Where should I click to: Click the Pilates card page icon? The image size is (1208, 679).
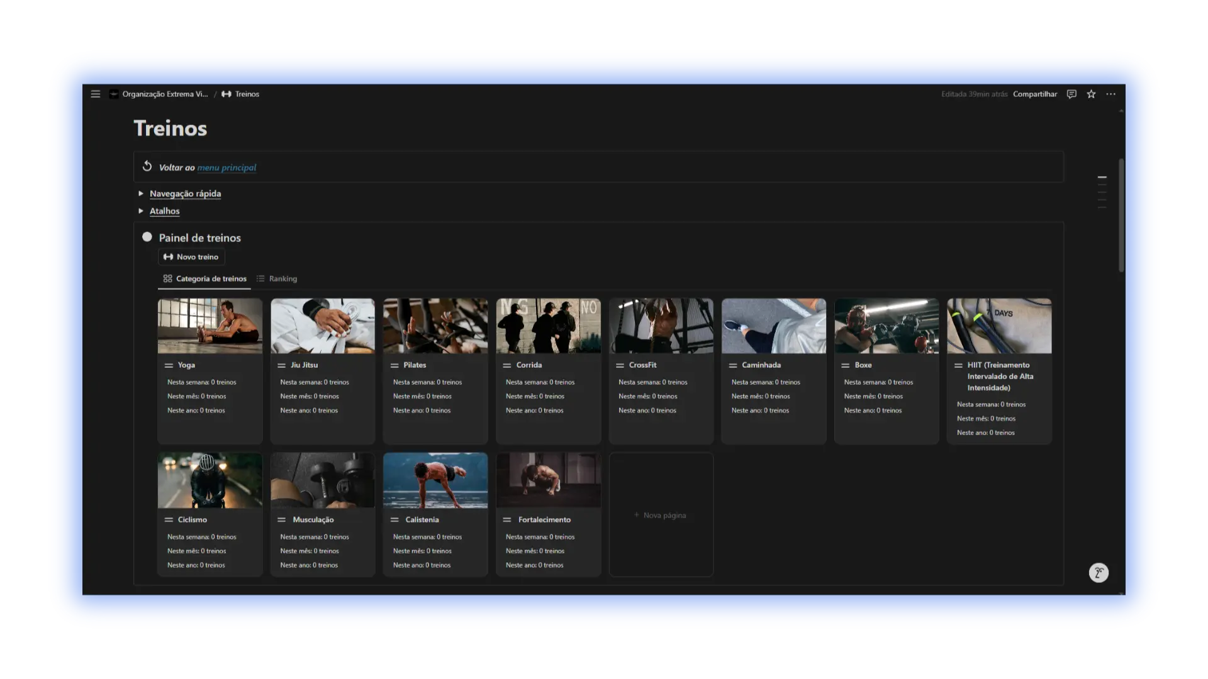394,365
